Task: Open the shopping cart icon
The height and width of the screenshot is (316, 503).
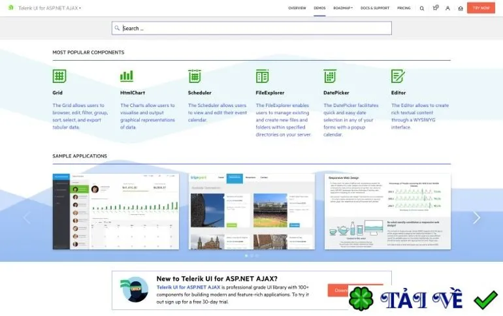Action: (x=435, y=8)
